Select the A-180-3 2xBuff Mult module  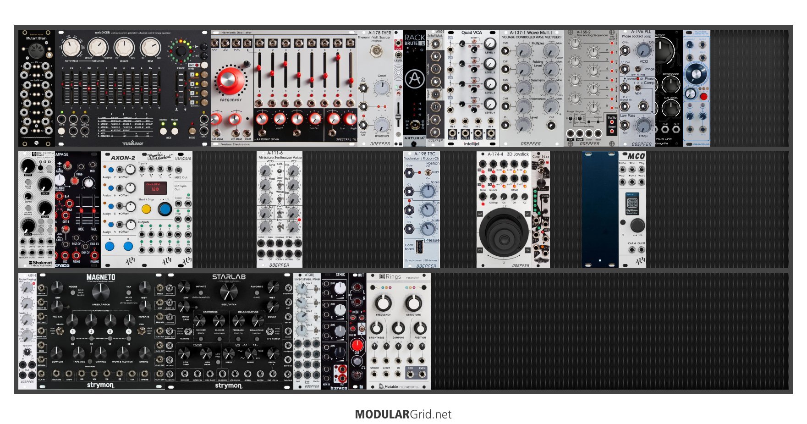(x=435, y=88)
